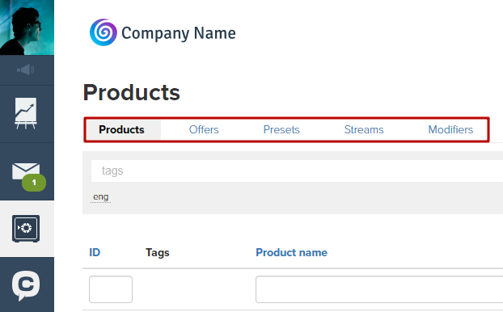Image resolution: width=503 pixels, height=312 pixels.
Task: Open the mail envelope icon in sidebar
Action: click(x=26, y=171)
